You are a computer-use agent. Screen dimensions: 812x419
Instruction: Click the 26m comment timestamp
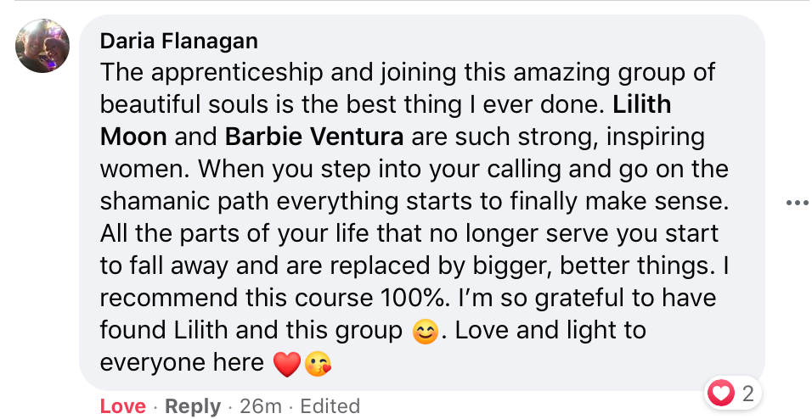coord(261,406)
